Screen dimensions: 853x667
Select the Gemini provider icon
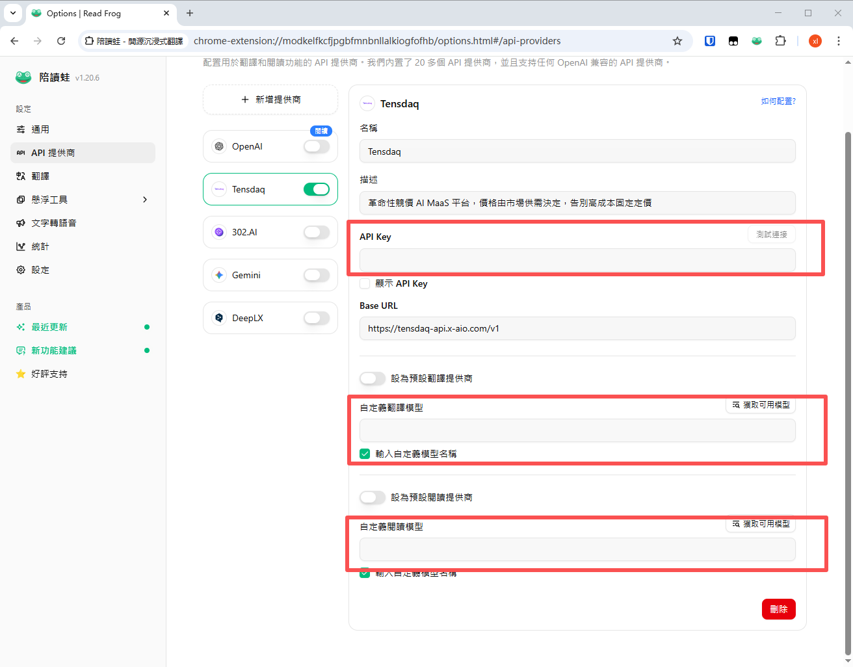(219, 275)
